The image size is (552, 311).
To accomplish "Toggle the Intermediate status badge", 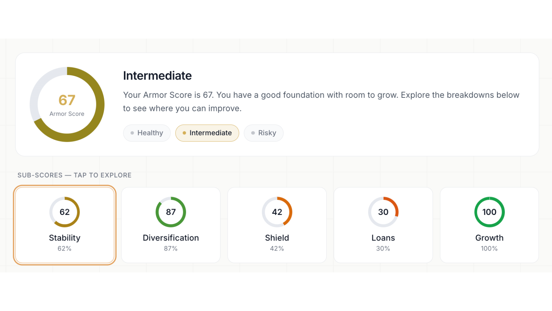I will click(x=207, y=133).
